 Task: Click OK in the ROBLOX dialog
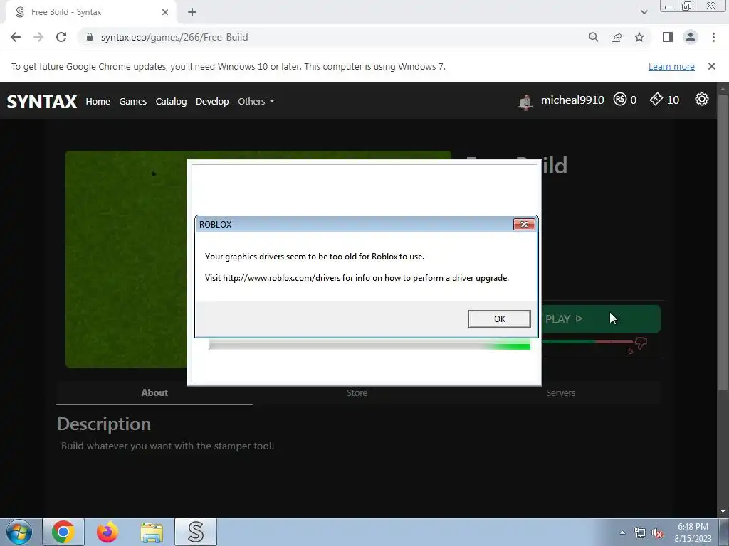499,319
